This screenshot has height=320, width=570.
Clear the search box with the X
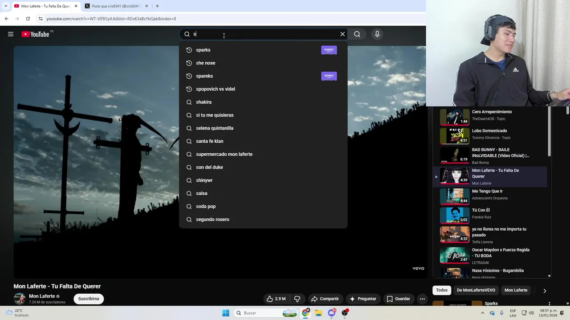(342, 34)
